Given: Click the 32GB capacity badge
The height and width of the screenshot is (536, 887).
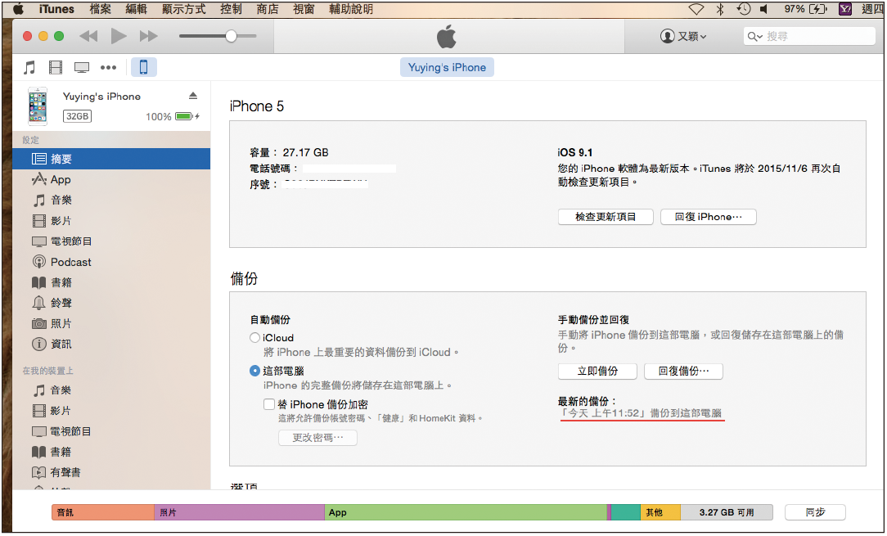Looking at the screenshot, I should coord(77,116).
